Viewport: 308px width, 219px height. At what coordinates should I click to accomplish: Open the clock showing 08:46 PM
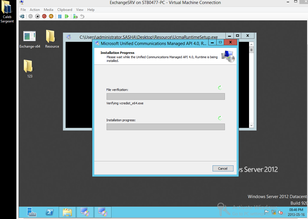pyautogui.click(x=296, y=212)
